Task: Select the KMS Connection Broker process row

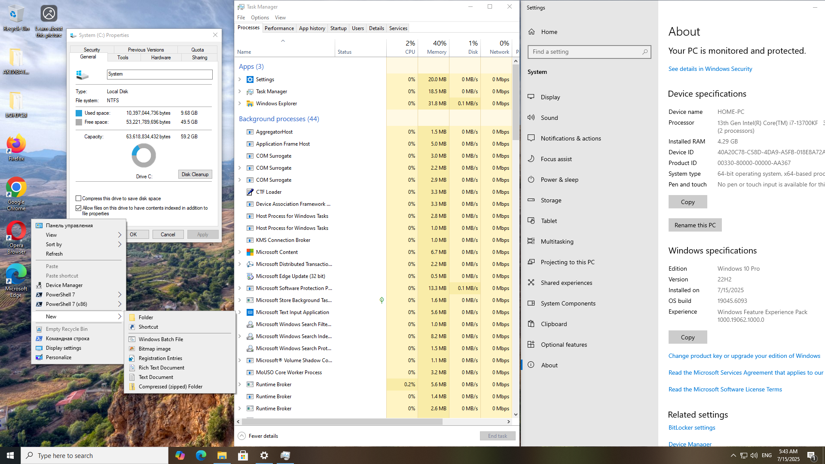Action: (x=374, y=240)
